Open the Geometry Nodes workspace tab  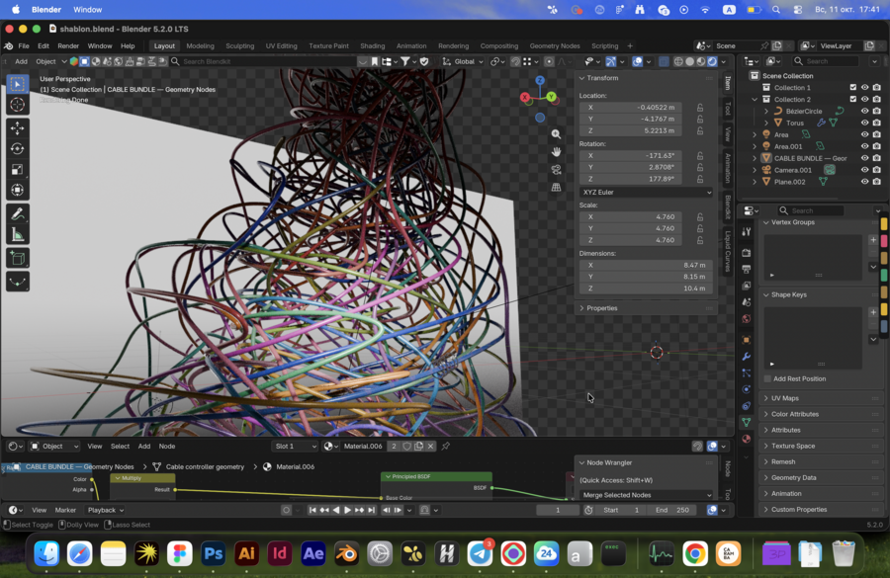(555, 46)
